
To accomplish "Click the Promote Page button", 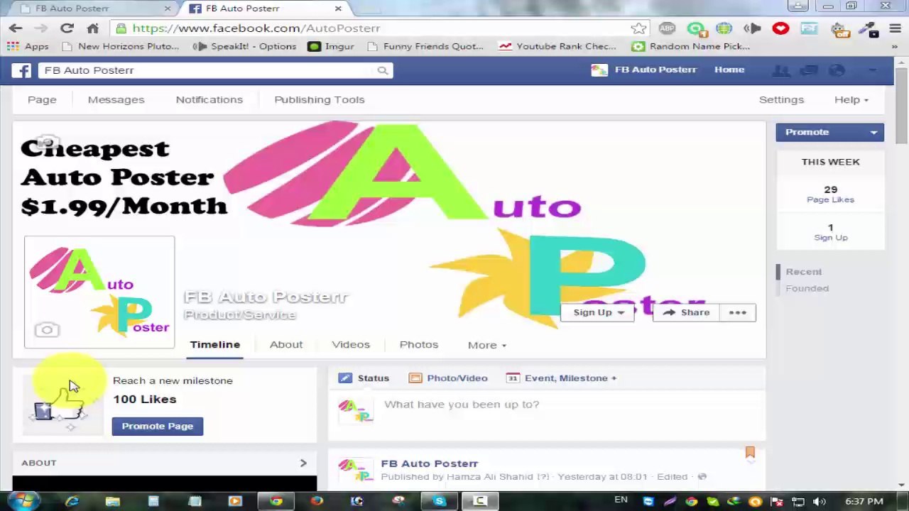I will (157, 426).
